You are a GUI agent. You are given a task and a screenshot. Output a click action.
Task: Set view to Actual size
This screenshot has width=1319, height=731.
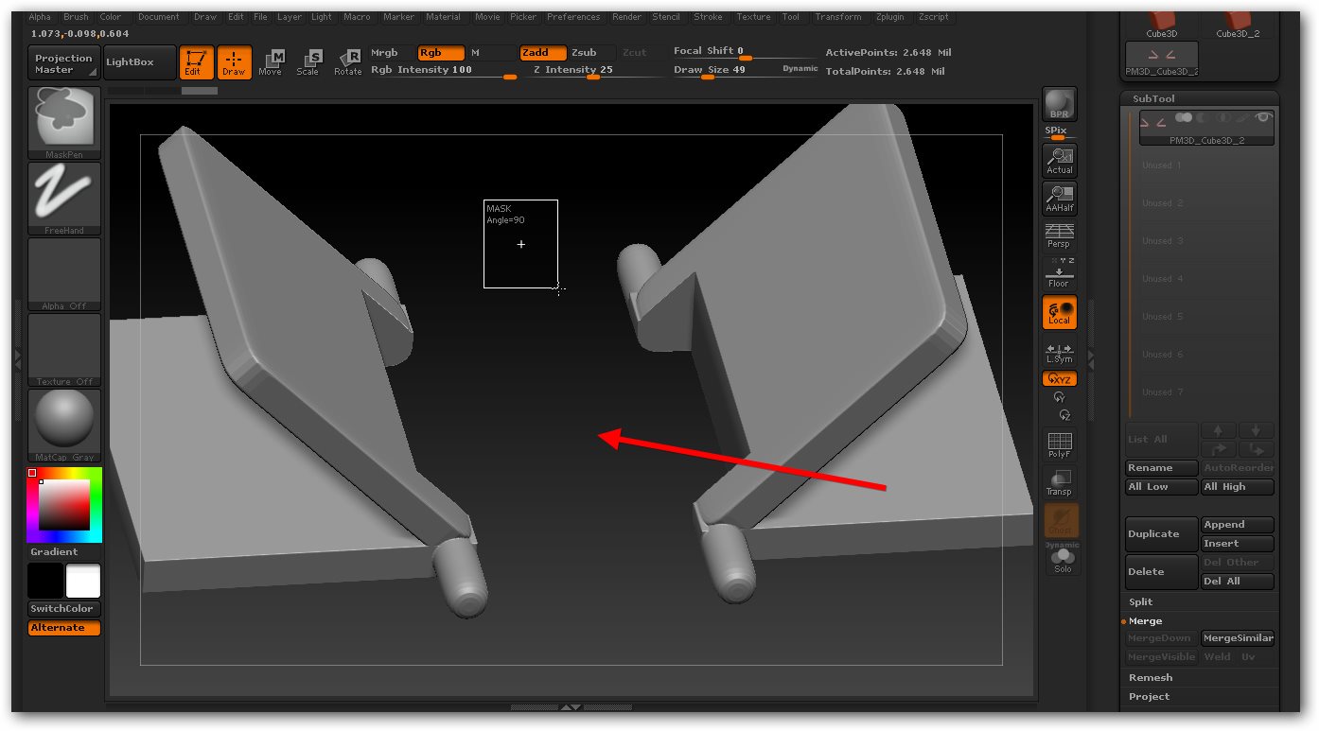1060,161
